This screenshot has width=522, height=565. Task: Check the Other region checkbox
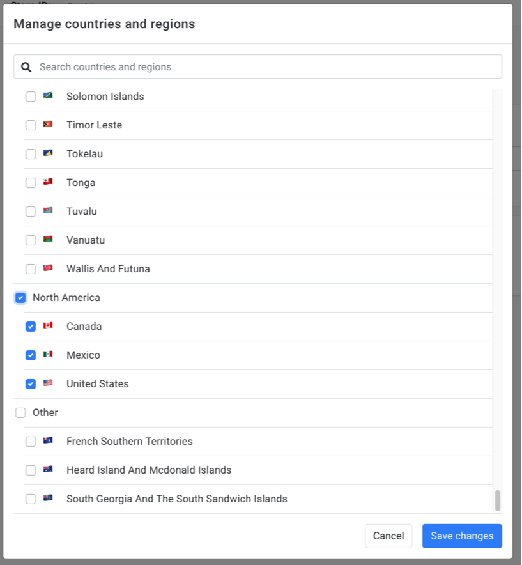[20, 413]
